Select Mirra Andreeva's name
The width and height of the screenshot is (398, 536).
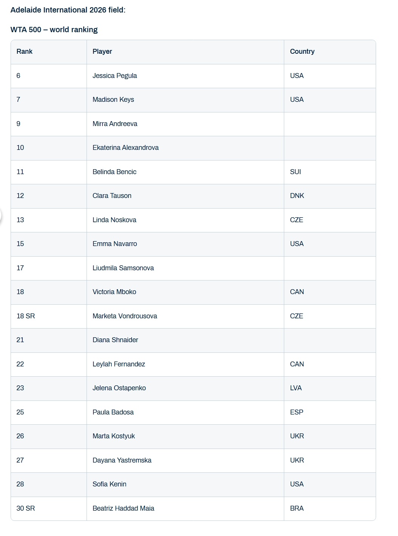(115, 124)
